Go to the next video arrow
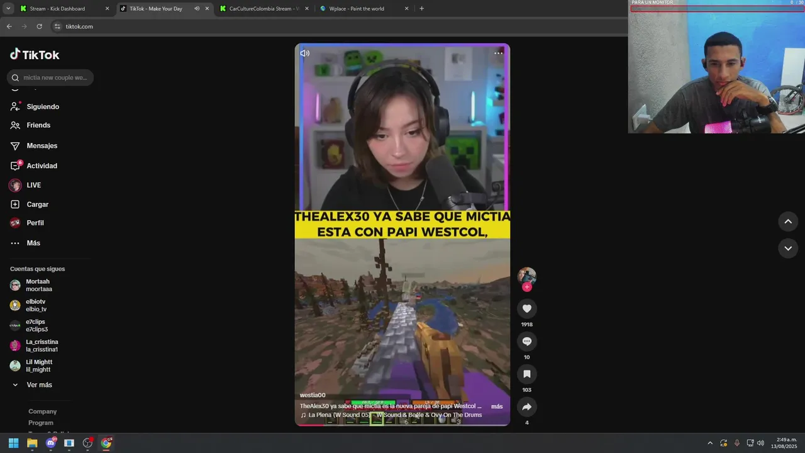805x453 pixels. [x=788, y=249]
